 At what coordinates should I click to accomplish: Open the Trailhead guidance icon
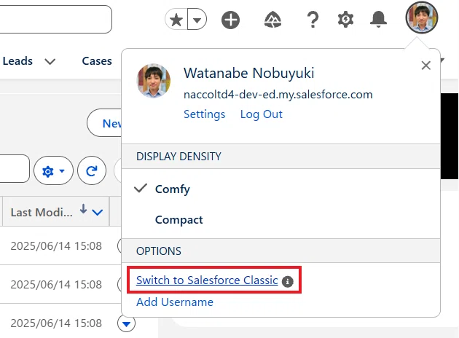click(x=272, y=20)
